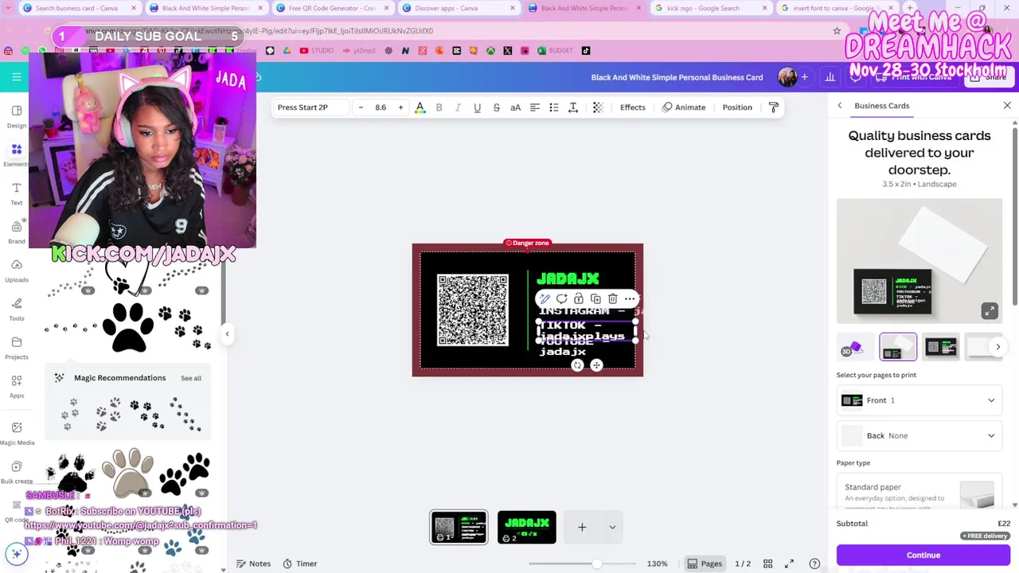This screenshot has width=1019, height=573.
Task: Toggle uppercase aA text case
Action: tap(515, 107)
